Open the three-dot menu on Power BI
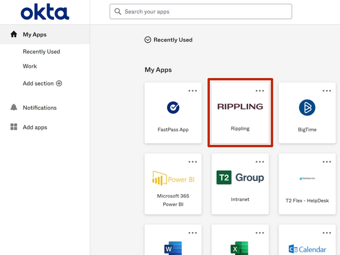 pyautogui.click(x=192, y=162)
